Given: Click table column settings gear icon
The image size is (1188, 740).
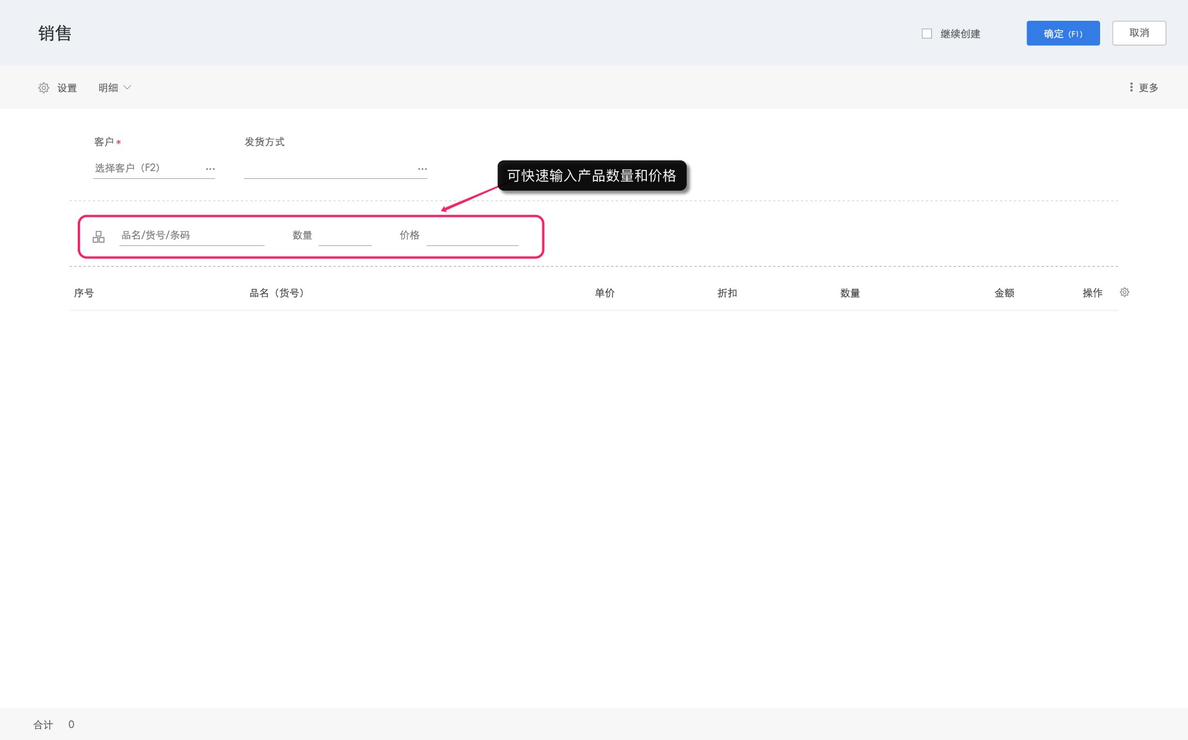Looking at the screenshot, I should coord(1124,292).
